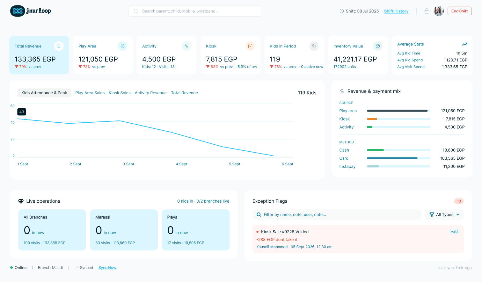The width and height of the screenshot is (482, 282).
Task: Click the trending arrow icon on Average Stats
Action: pyautogui.click(x=465, y=44)
